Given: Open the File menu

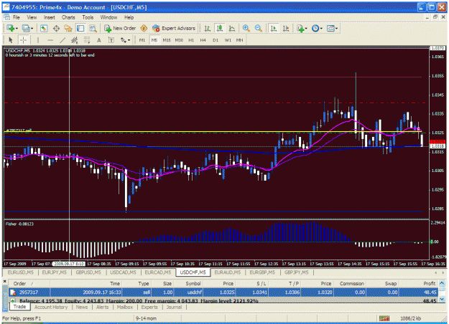Looking at the screenshot, I should (x=17, y=17).
